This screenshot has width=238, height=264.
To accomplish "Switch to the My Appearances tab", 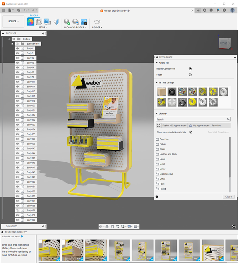I will click(x=201, y=126).
